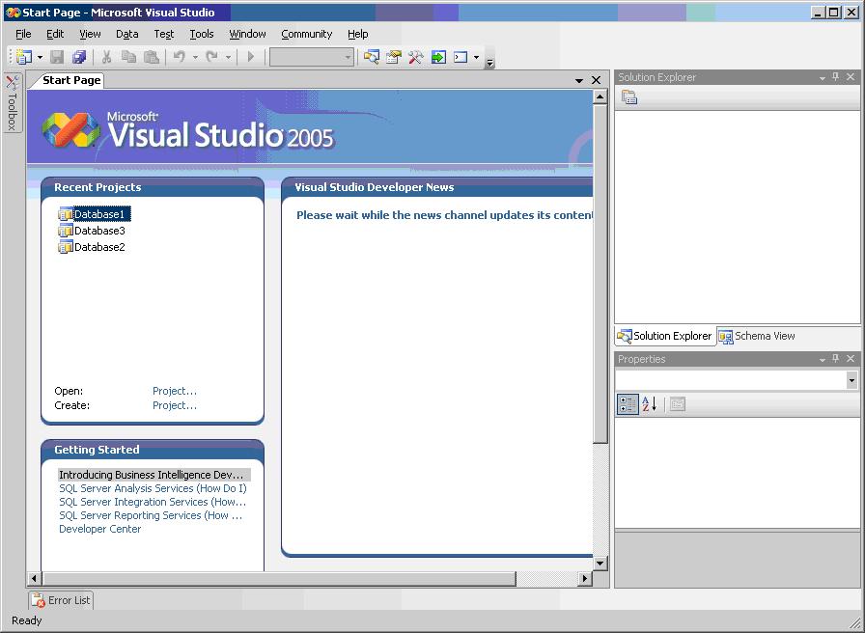The width and height of the screenshot is (865, 633).
Task: Open the View menu
Action: [x=90, y=34]
